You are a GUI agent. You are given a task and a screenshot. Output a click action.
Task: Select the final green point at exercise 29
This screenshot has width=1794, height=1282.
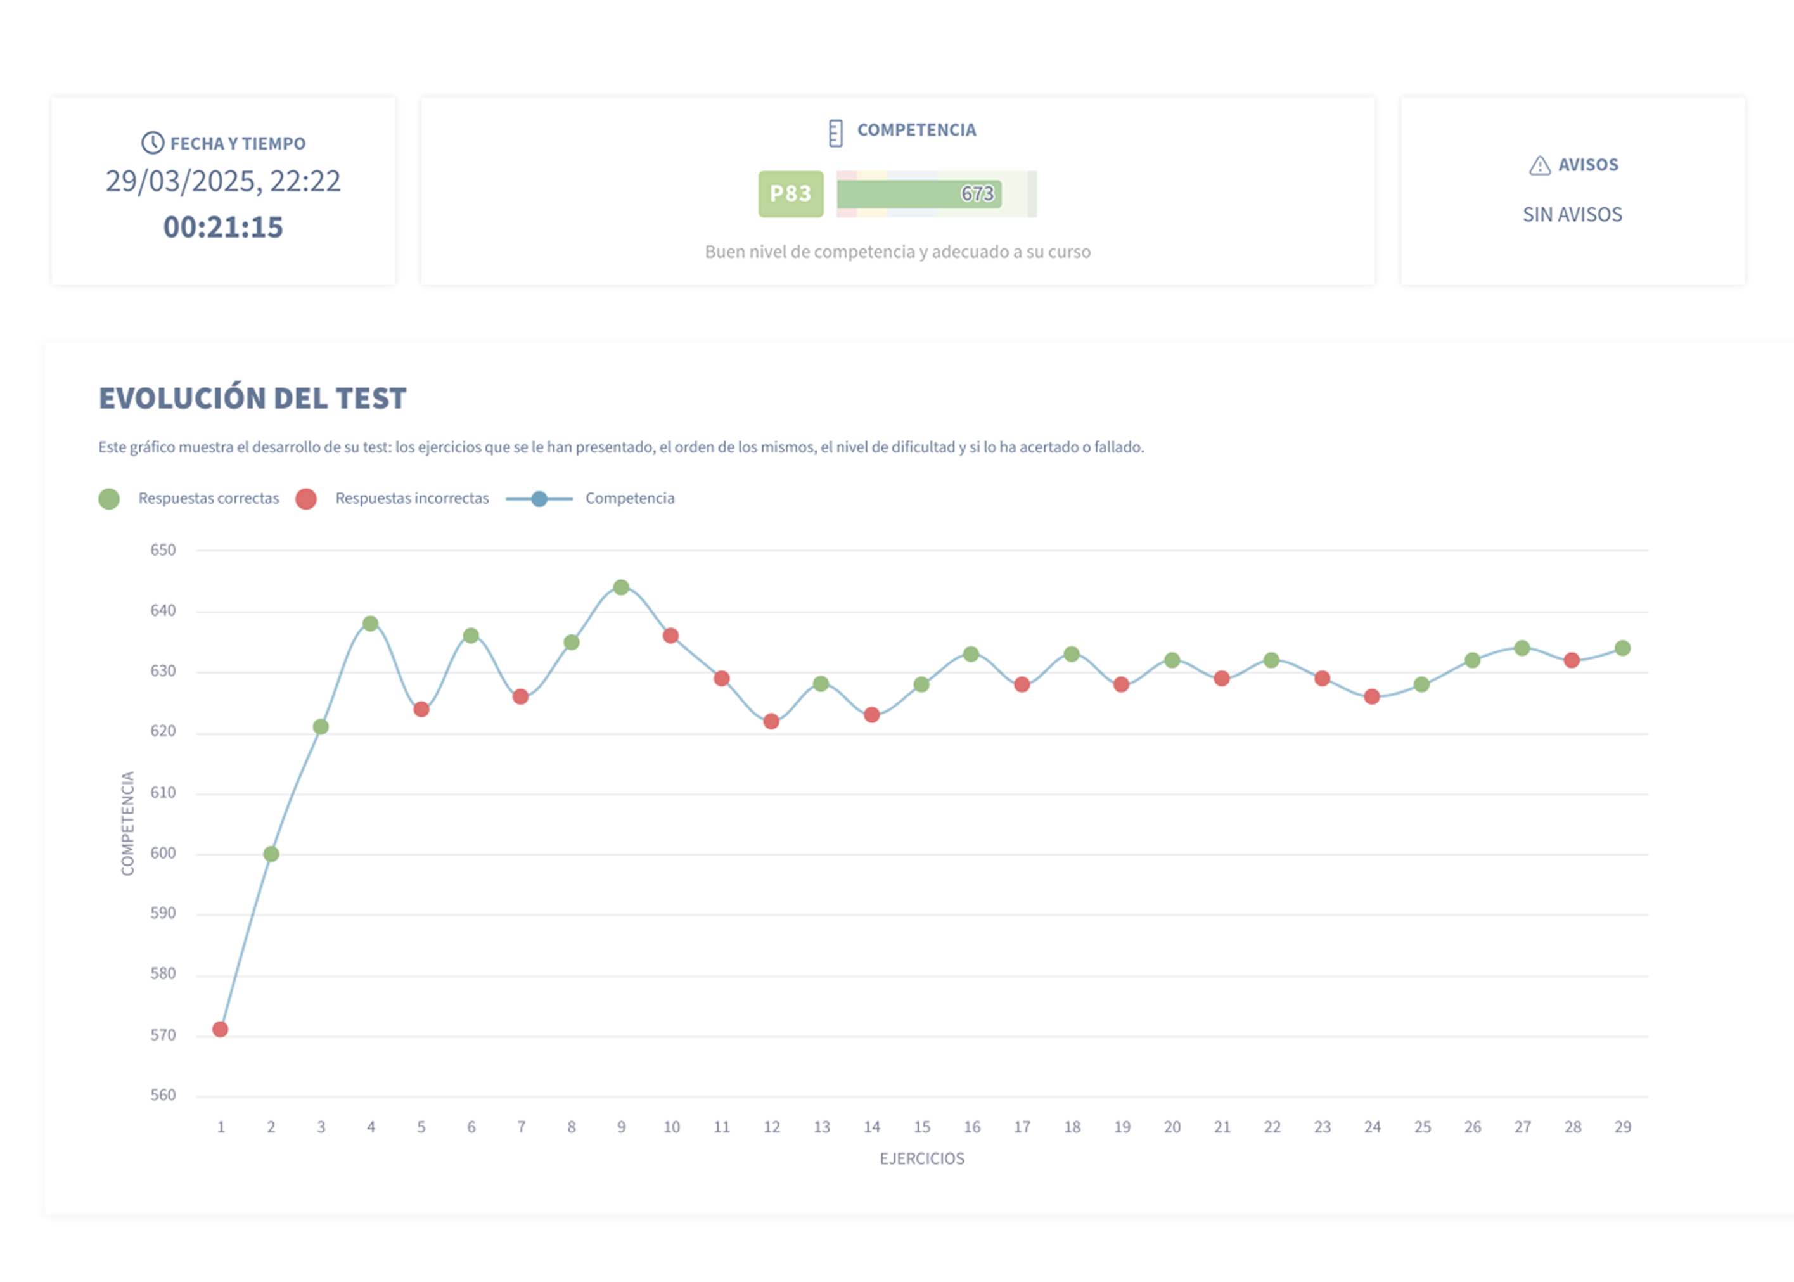point(1623,648)
